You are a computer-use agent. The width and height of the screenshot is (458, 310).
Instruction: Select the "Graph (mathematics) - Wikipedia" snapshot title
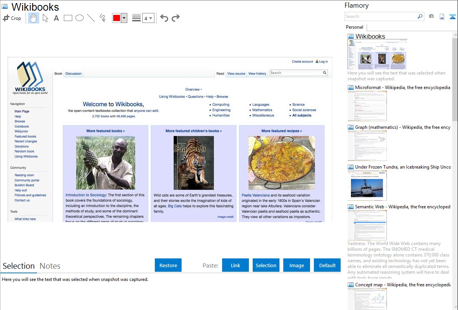[403, 127]
